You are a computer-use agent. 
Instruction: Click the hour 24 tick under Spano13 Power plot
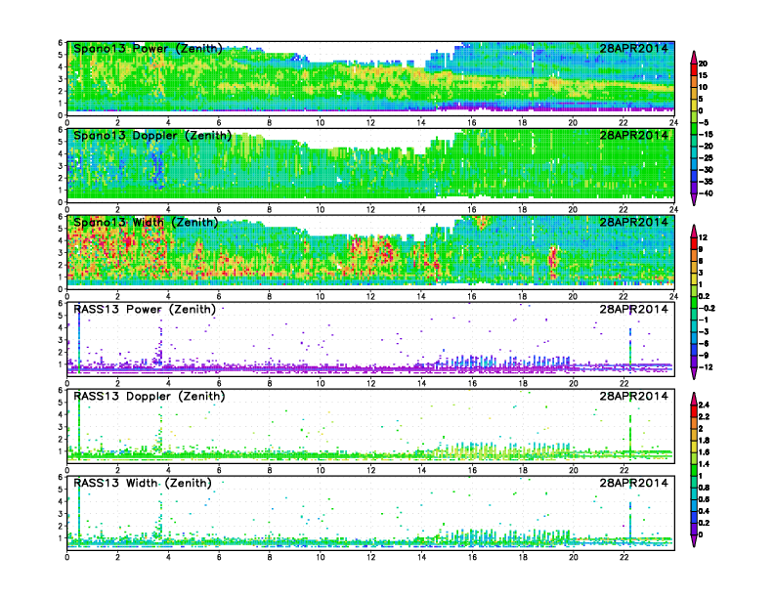coord(673,122)
